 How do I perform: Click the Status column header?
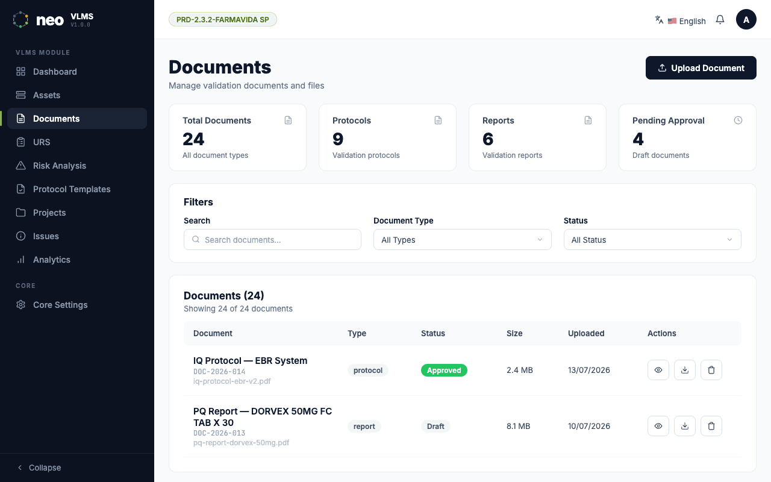point(433,333)
